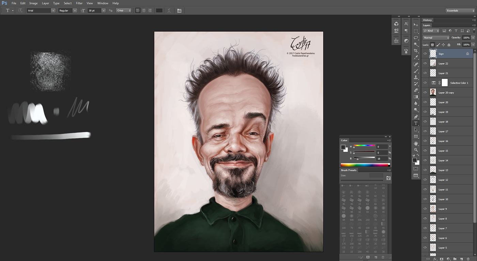Click the Brush Presets panel tab
The image size is (477, 261).
[349, 170]
